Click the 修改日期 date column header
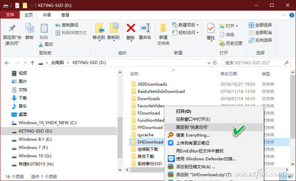This screenshot has width=296, height=181. pyautogui.click(x=229, y=74)
